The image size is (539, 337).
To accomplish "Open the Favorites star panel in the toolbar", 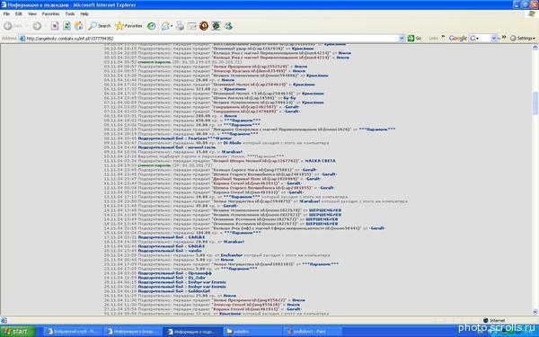I will tap(128, 26).
